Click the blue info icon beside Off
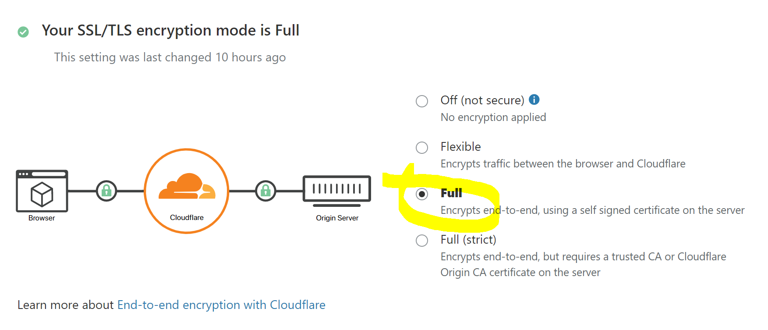768x330 pixels. point(534,100)
